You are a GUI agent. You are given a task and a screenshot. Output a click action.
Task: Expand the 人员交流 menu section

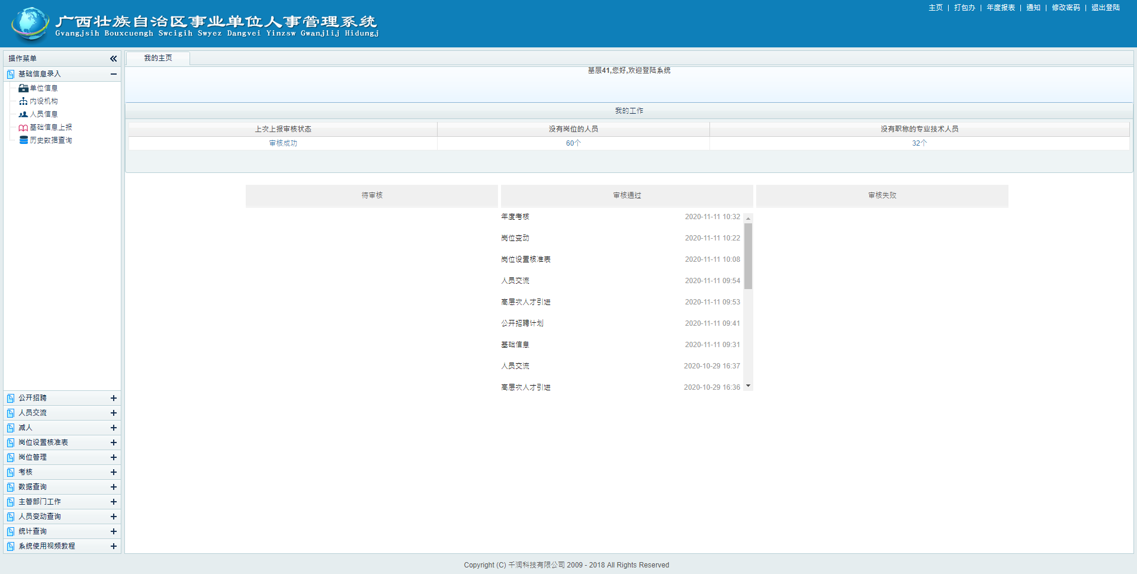click(x=113, y=413)
